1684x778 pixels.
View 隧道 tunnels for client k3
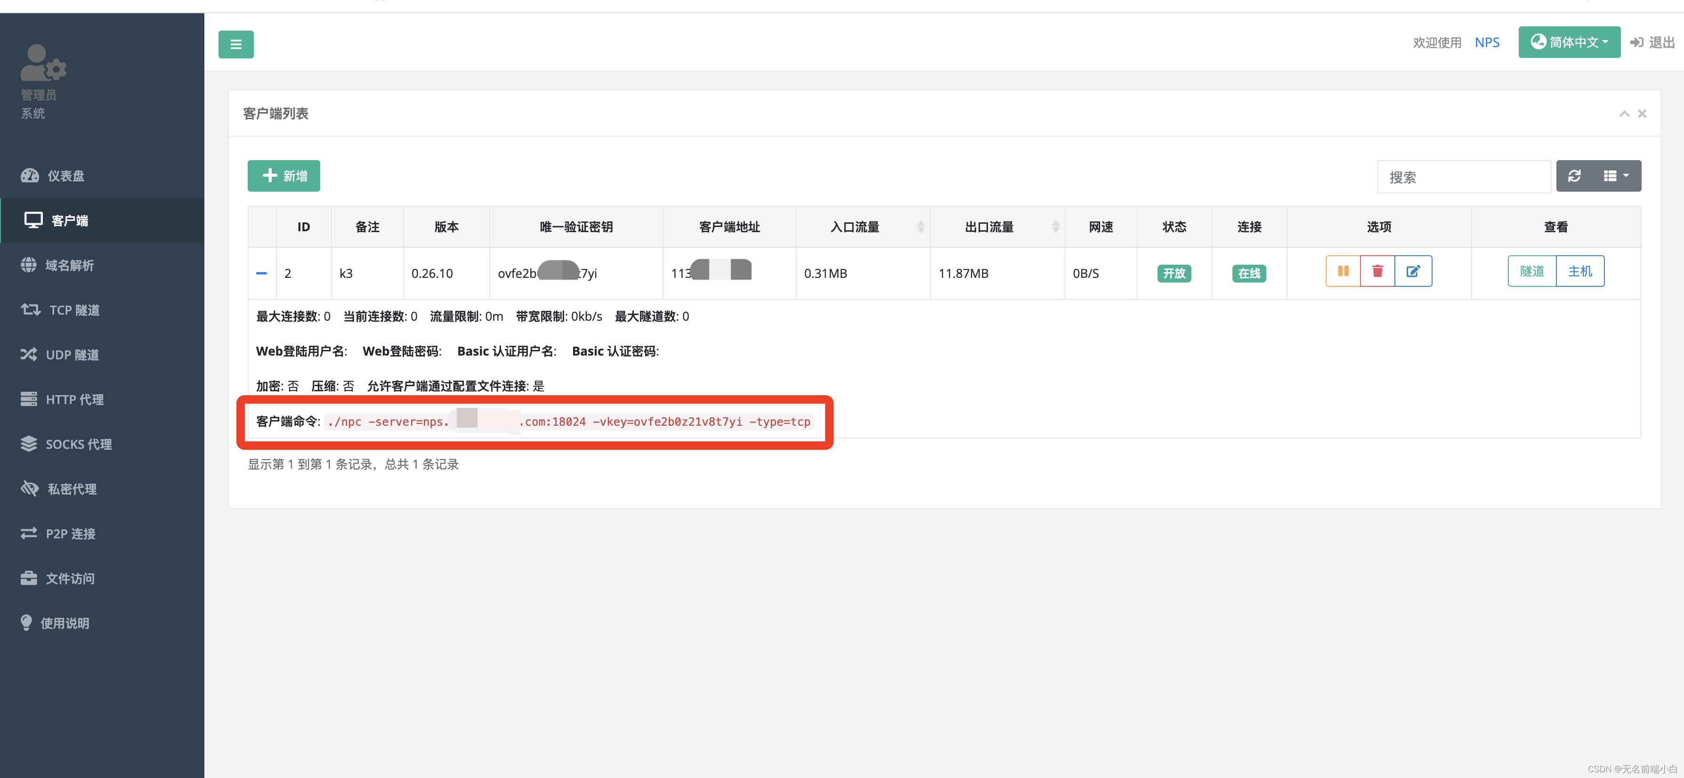1532,271
